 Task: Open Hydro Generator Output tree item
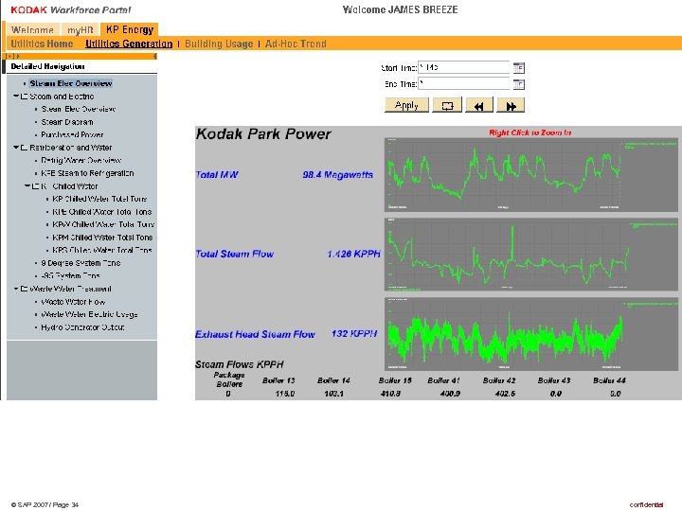[x=82, y=327]
